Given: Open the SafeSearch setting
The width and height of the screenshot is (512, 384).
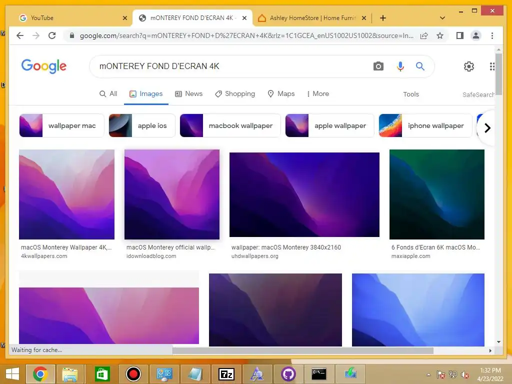Looking at the screenshot, I should 478,94.
